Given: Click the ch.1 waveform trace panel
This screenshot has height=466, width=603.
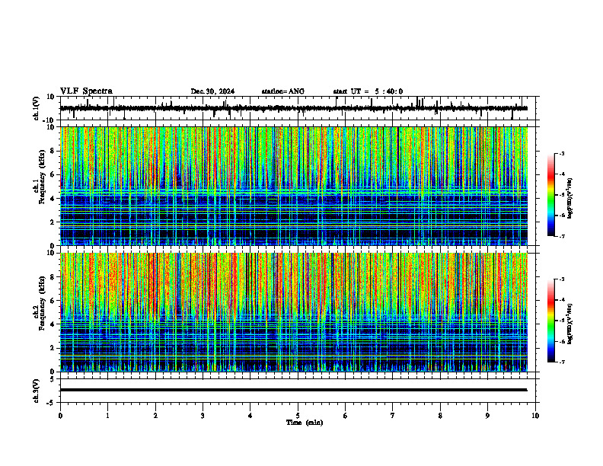Looking at the screenshot, I should (299, 108).
